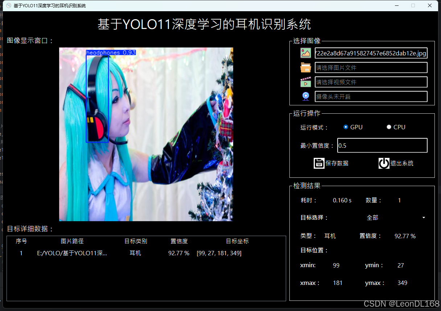Click the 摄像头未开启 camera field
This screenshot has height=311, width=441.
pos(371,97)
